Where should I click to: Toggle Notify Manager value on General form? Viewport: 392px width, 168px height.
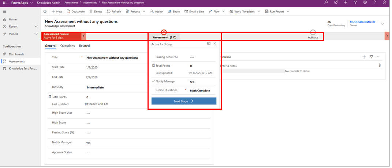click(89, 143)
